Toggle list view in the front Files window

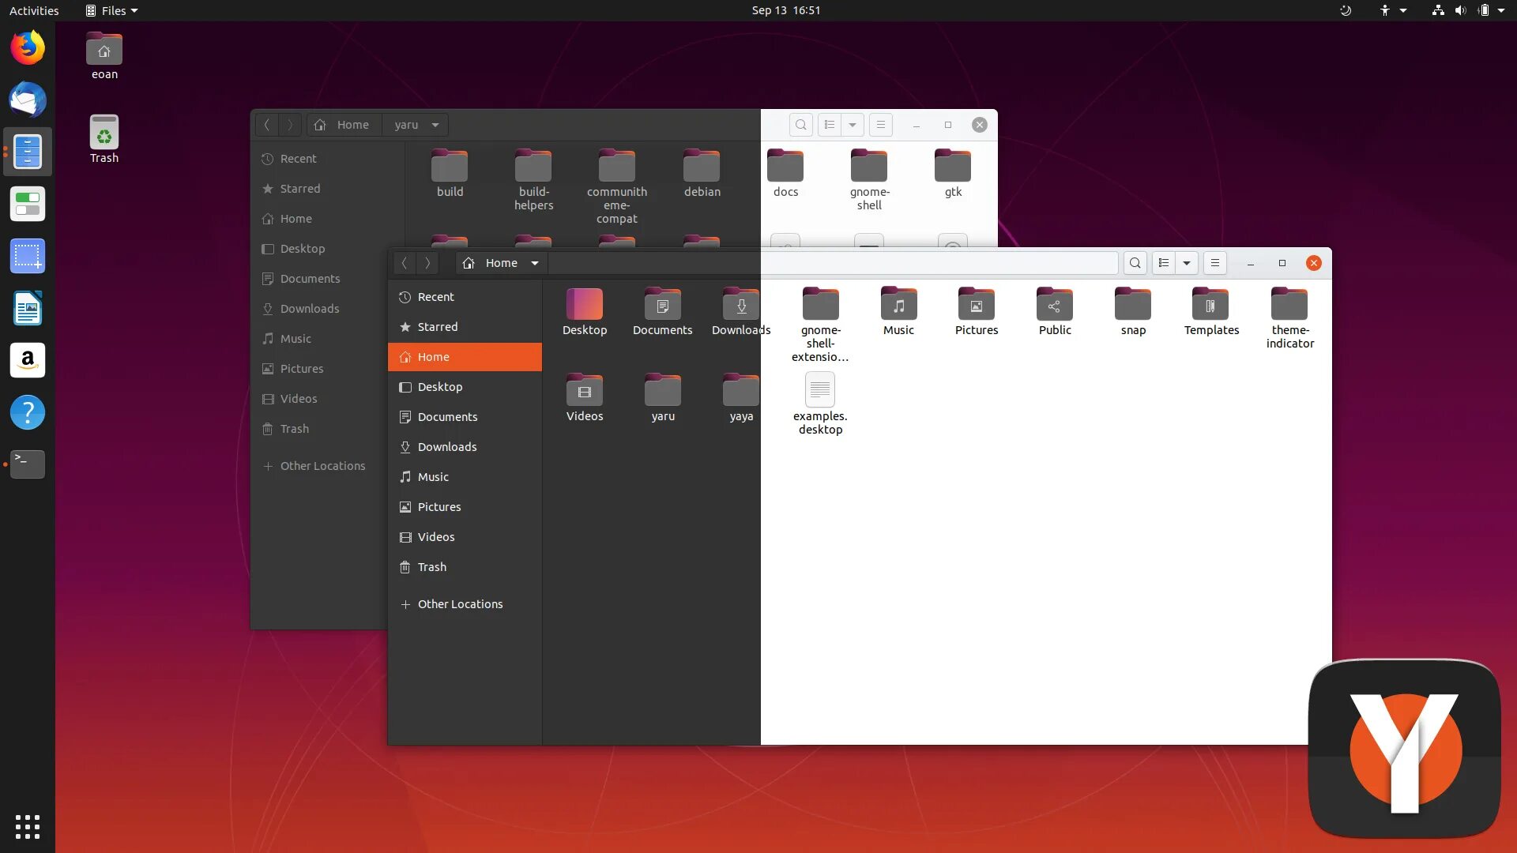pyautogui.click(x=1164, y=263)
